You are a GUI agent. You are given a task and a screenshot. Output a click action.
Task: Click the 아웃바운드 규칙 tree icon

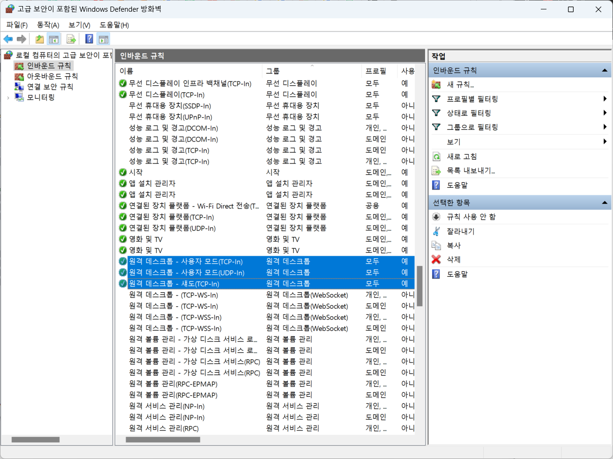click(19, 76)
